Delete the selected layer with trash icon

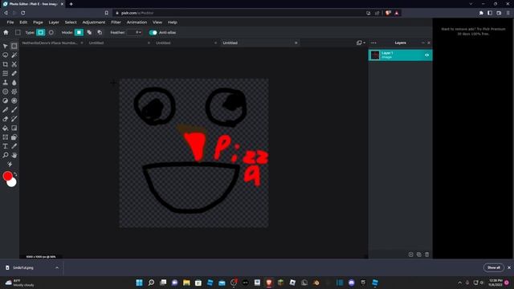[x=426, y=254]
